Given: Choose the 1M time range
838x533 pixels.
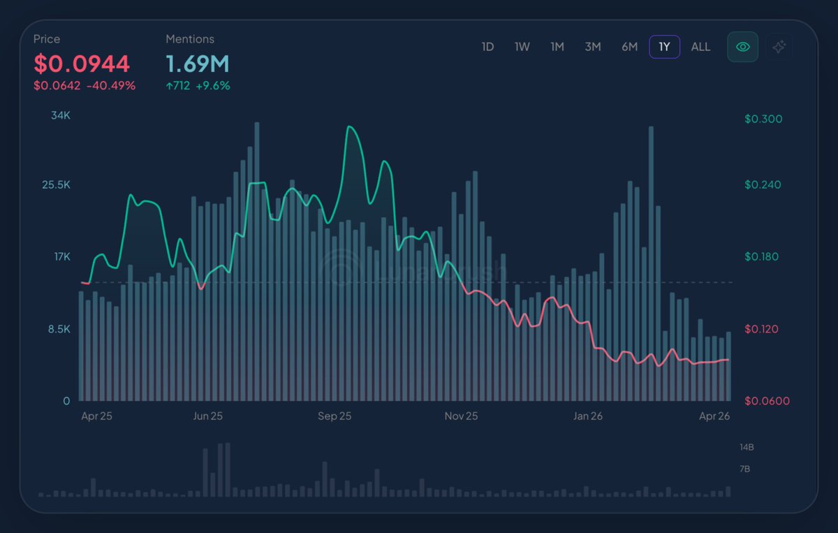Looking at the screenshot, I should (557, 47).
